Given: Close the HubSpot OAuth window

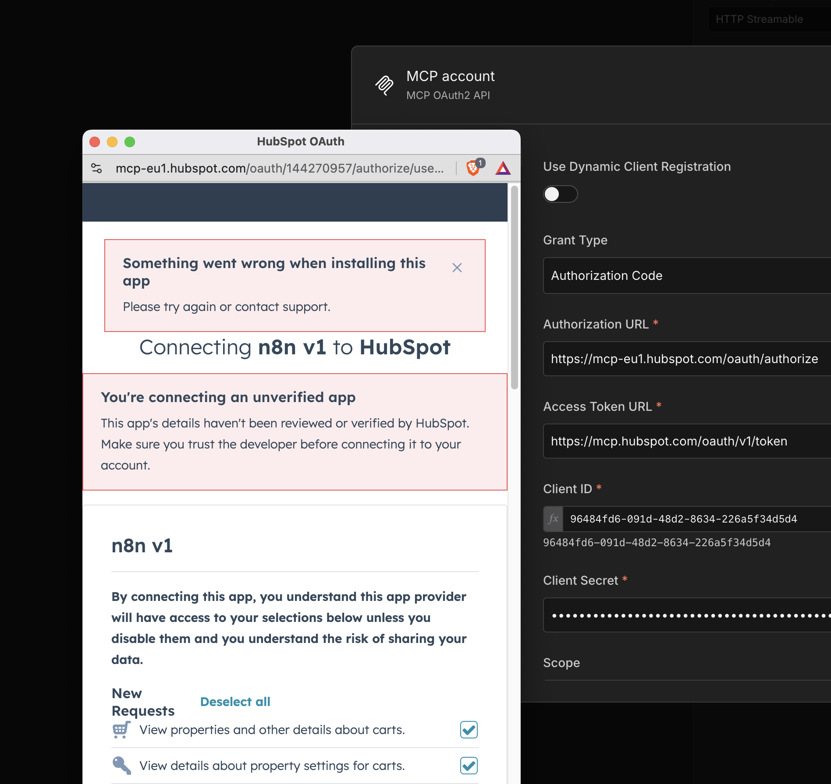Looking at the screenshot, I should [x=95, y=142].
